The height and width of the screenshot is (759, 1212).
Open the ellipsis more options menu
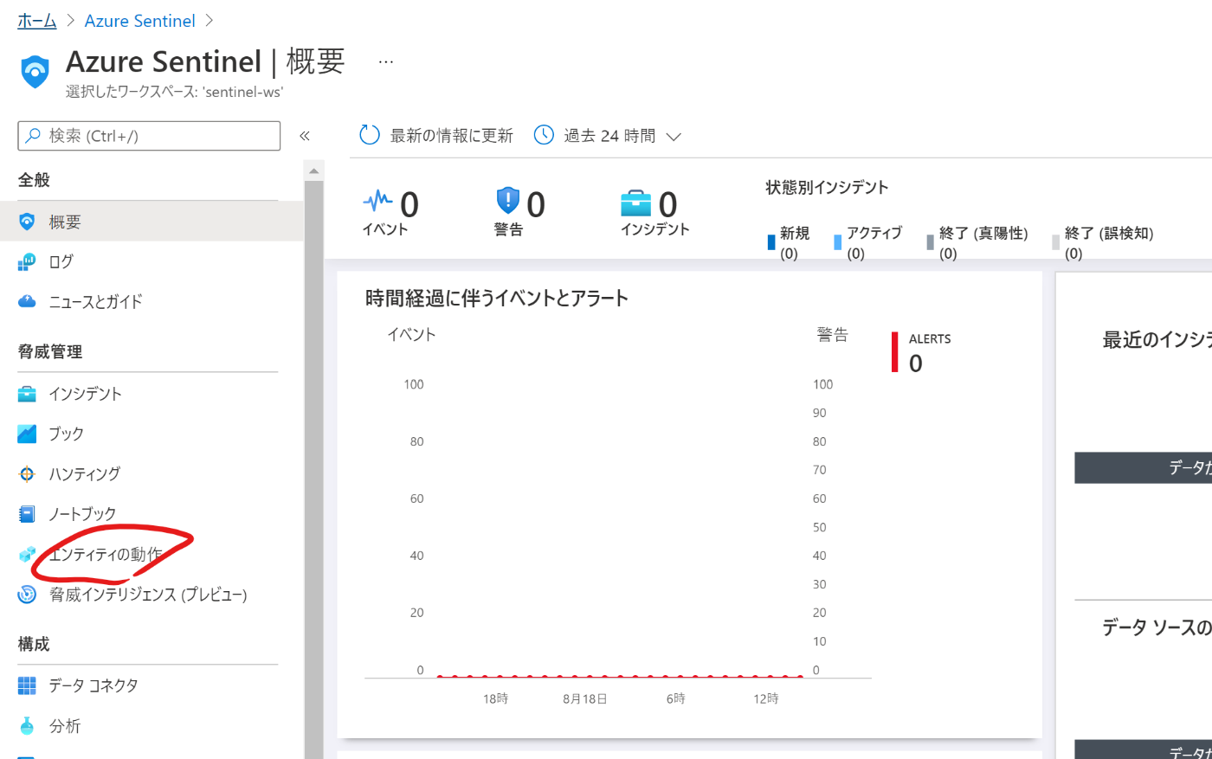[x=386, y=61]
